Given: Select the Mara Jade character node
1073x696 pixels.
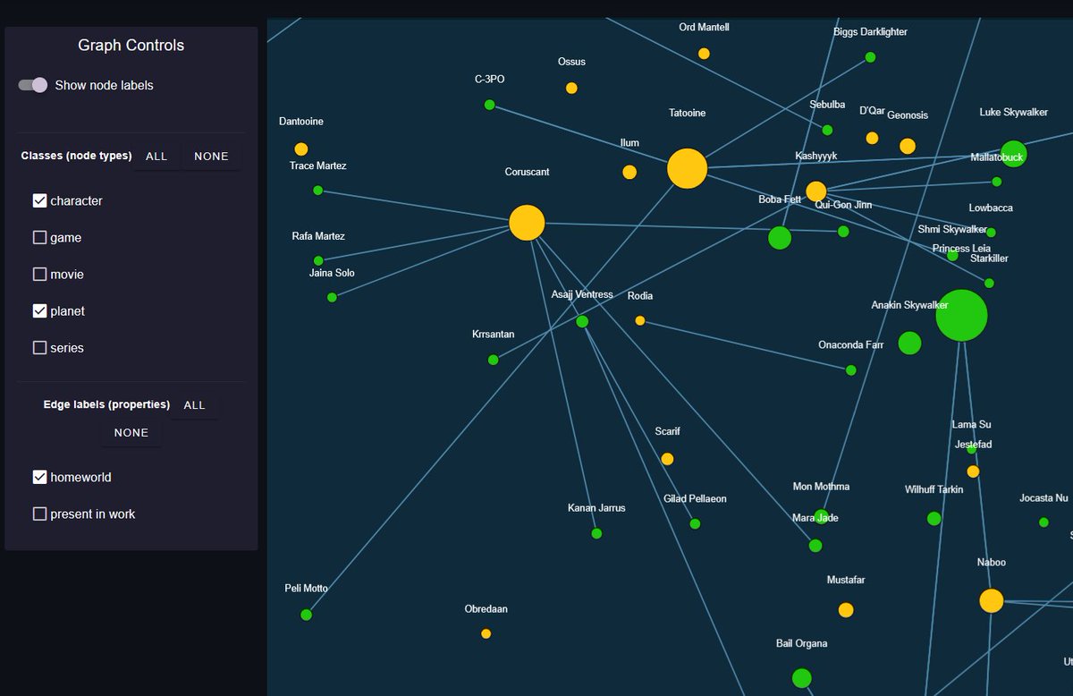Looking at the screenshot, I should tap(815, 546).
